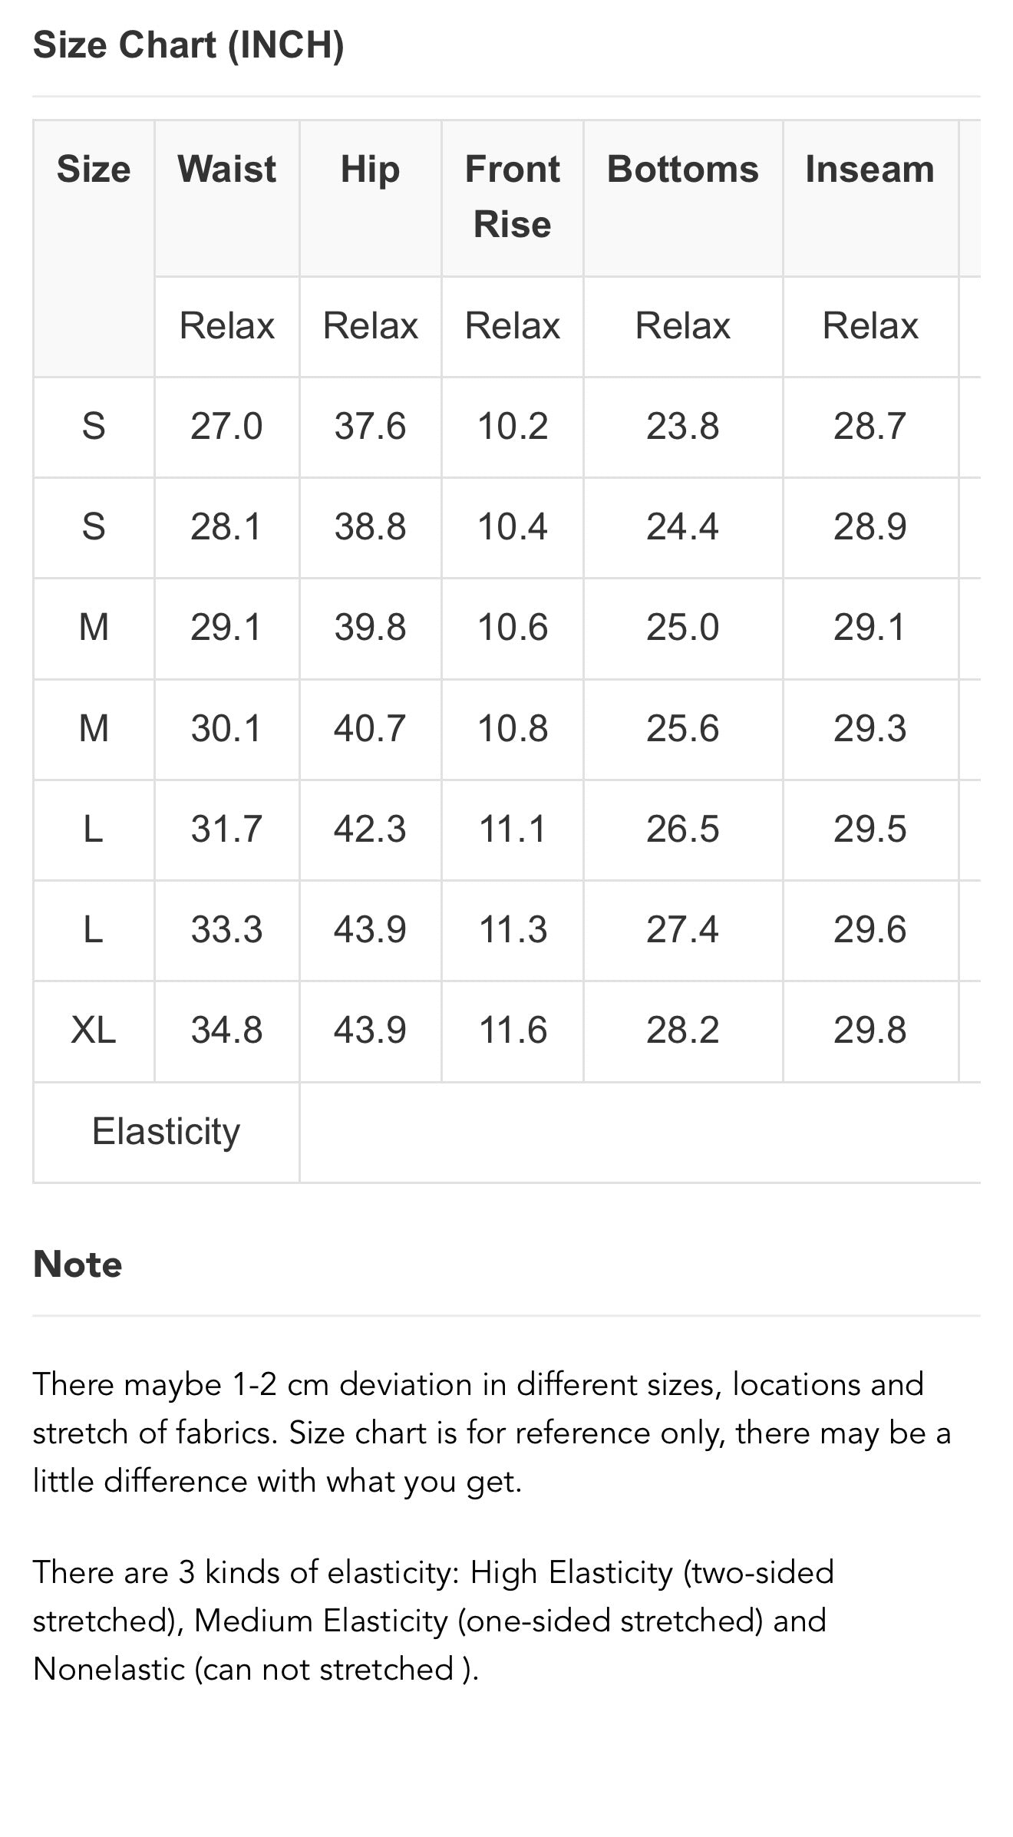Select the waist value 33.3

pos(226,929)
